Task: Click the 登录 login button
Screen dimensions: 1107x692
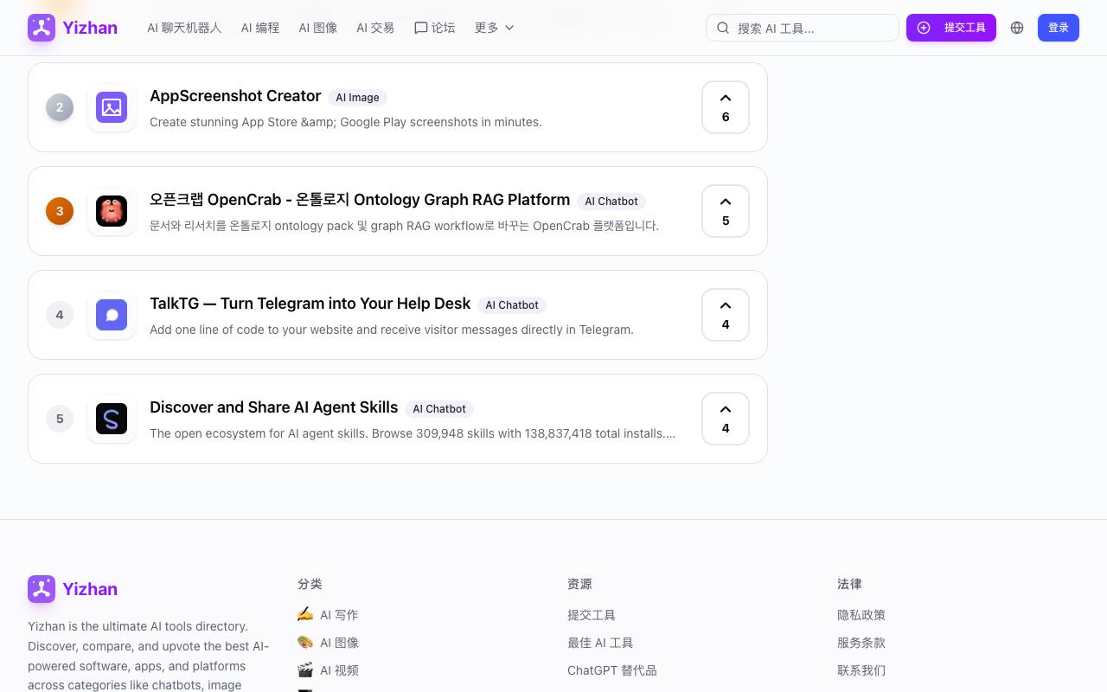Action: click(1059, 28)
